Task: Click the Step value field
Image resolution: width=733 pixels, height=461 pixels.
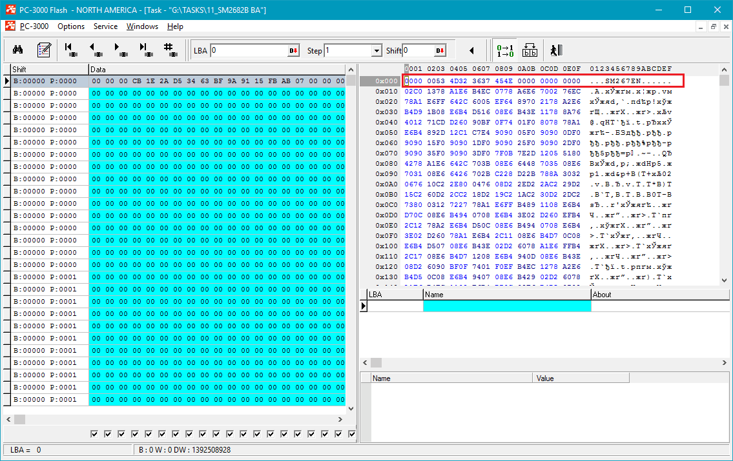Action: coord(348,50)
